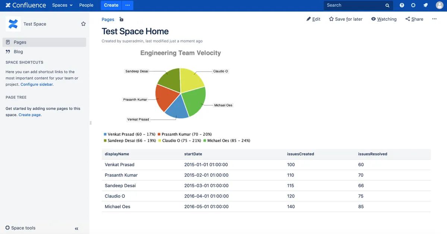
Task: Click the green Michael Oes pie slice
Action: click(x=194, y=101)
